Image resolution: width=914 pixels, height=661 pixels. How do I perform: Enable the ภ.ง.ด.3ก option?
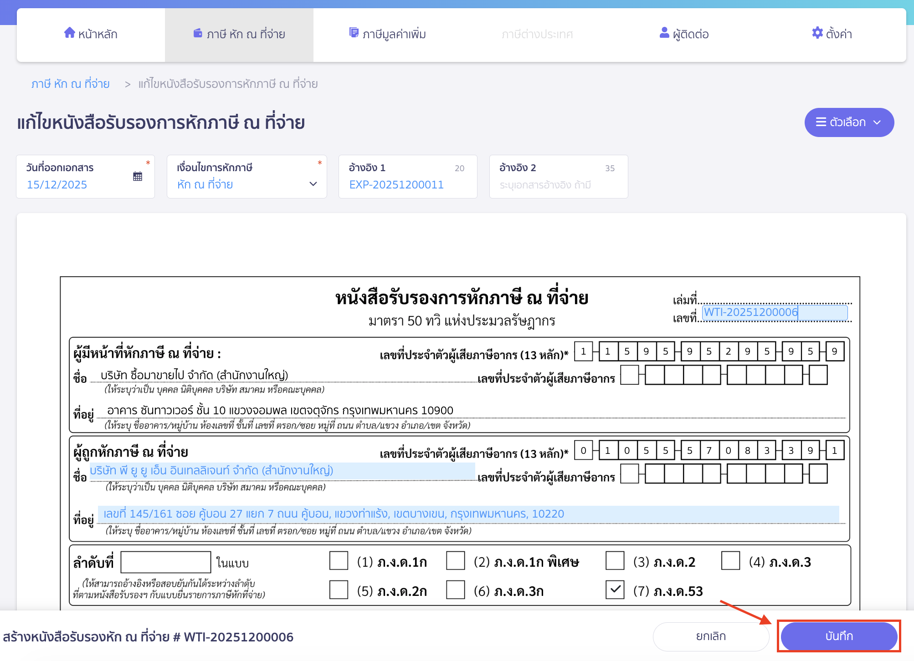click(x=456, y=590)
